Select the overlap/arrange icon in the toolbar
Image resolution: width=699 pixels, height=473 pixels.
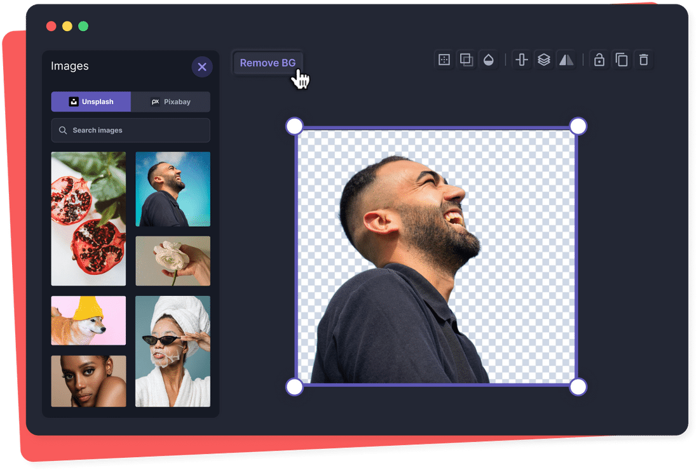(x=466, y=59)
